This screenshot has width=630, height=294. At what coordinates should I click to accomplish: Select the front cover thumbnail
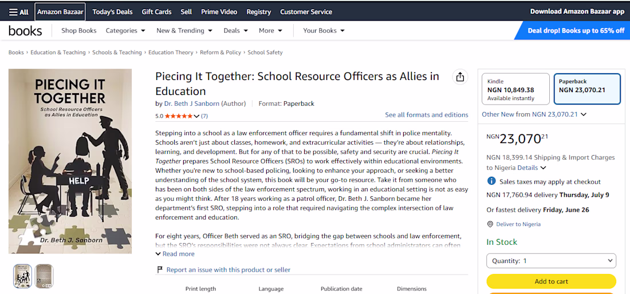[x=22, y=276]
